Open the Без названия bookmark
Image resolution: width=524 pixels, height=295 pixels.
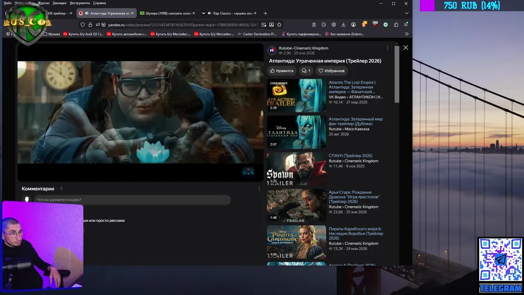[344, 34]
